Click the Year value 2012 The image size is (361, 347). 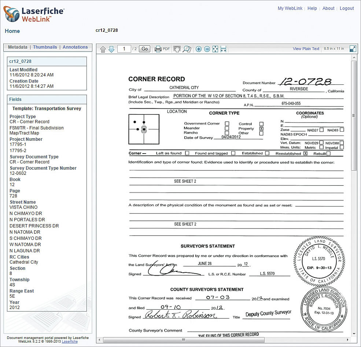[x=15, y=307]
